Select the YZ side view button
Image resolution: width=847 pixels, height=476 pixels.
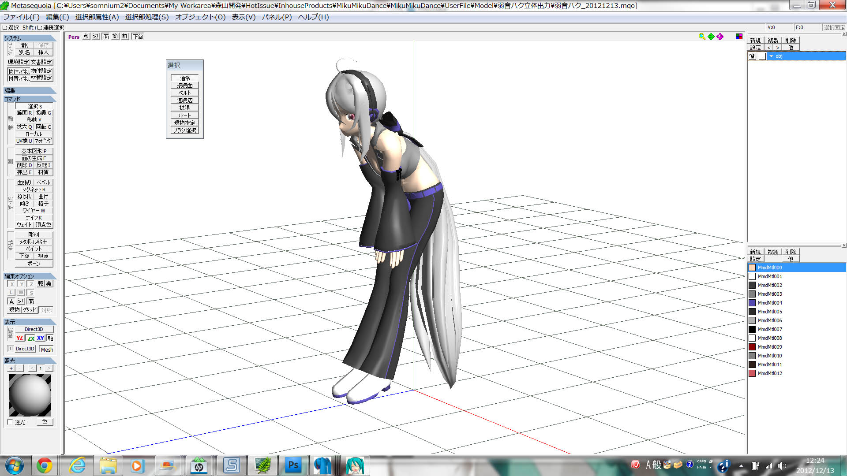[x=19, y=338]
